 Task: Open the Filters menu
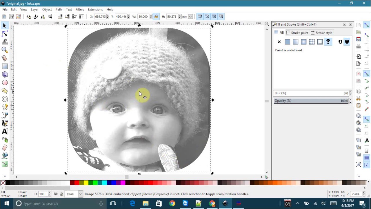tap(80, 10)
